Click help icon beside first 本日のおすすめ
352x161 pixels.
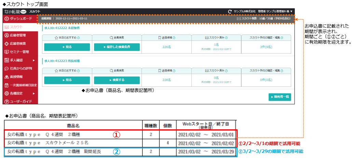pyautogui.click(x=79, y=37)
